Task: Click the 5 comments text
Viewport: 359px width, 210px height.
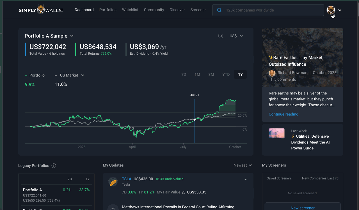Action: 285,79
